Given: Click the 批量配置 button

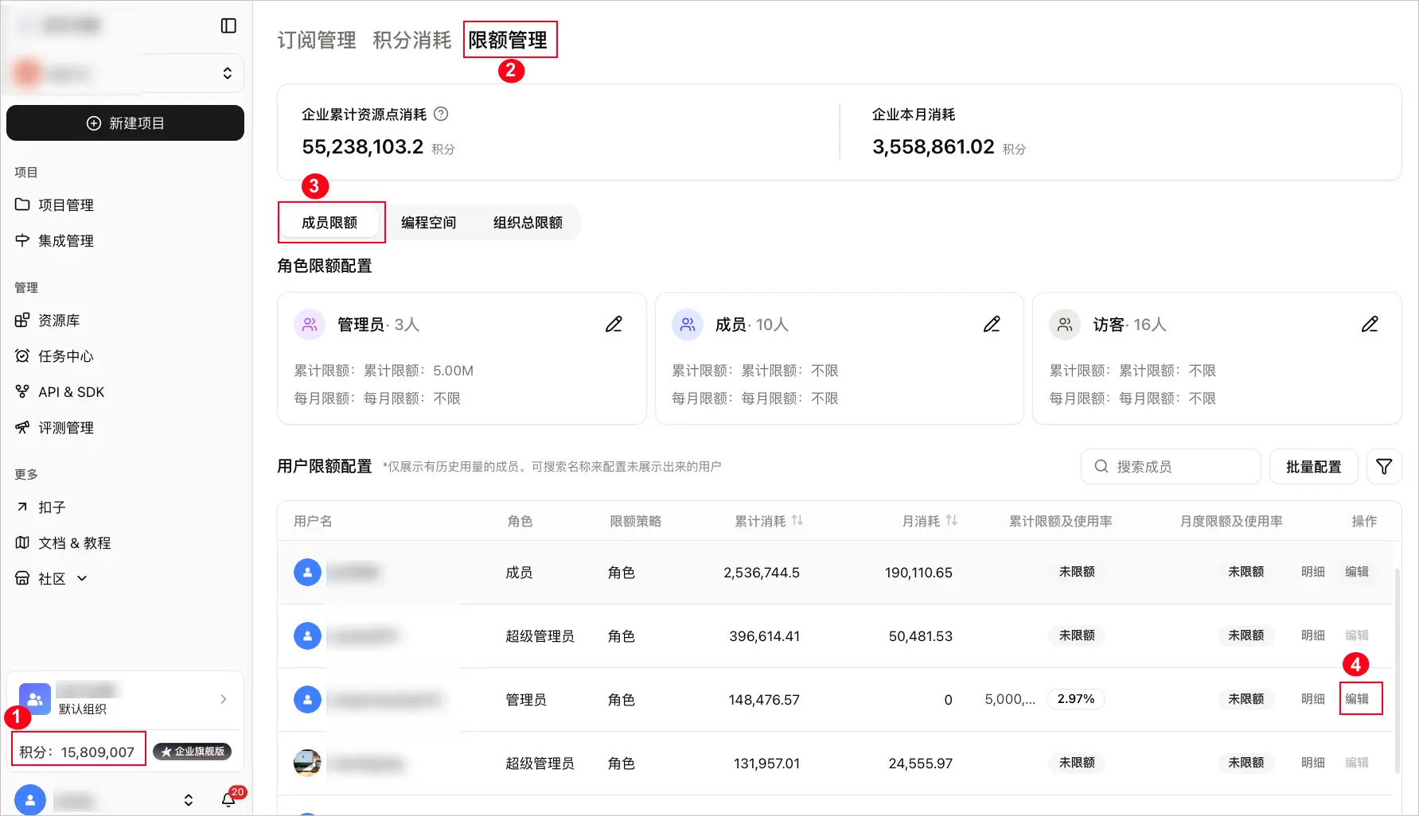Looking at the screenshot, I should [x=1314, y=467].
